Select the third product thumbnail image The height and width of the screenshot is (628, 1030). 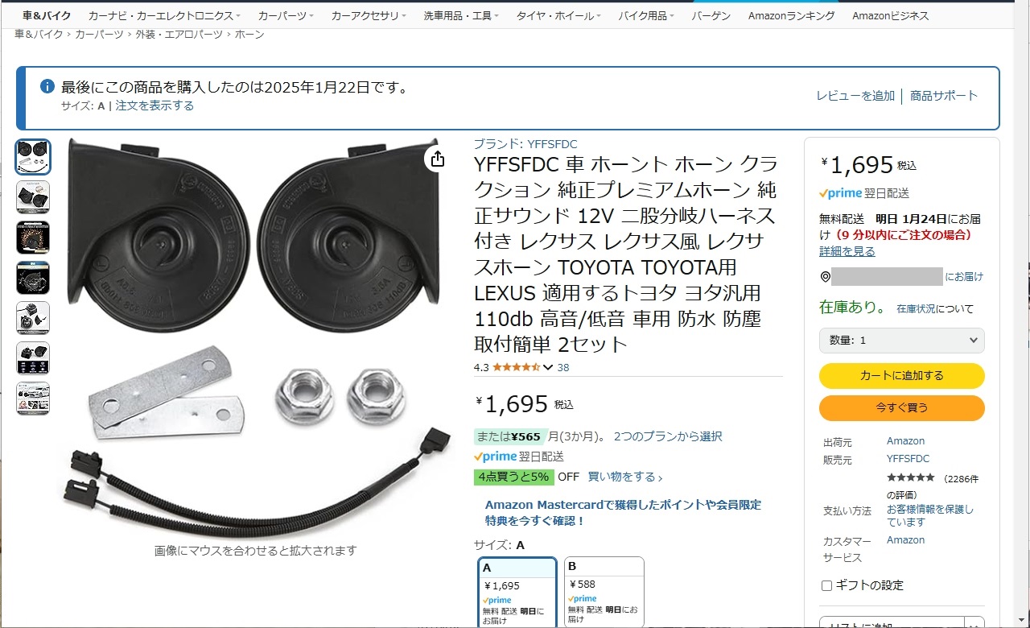click(x=33, y=238)
